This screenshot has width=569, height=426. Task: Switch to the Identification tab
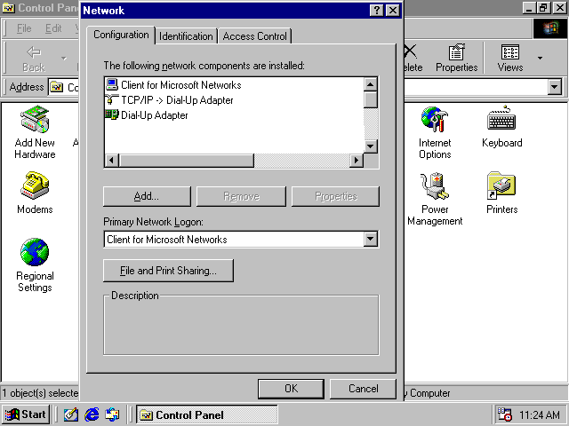coord(186,36)
